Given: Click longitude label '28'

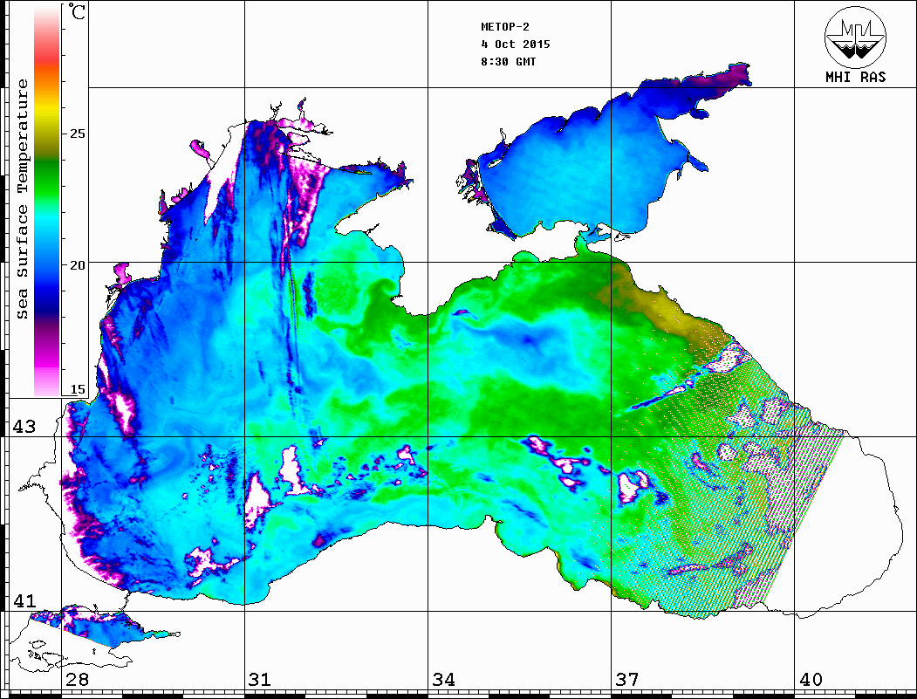Looking at the screenshot, I should coord(77,679).
